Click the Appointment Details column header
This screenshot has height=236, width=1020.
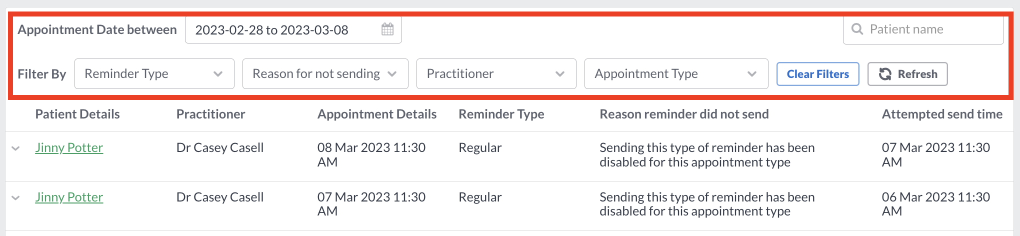(377, 114)
